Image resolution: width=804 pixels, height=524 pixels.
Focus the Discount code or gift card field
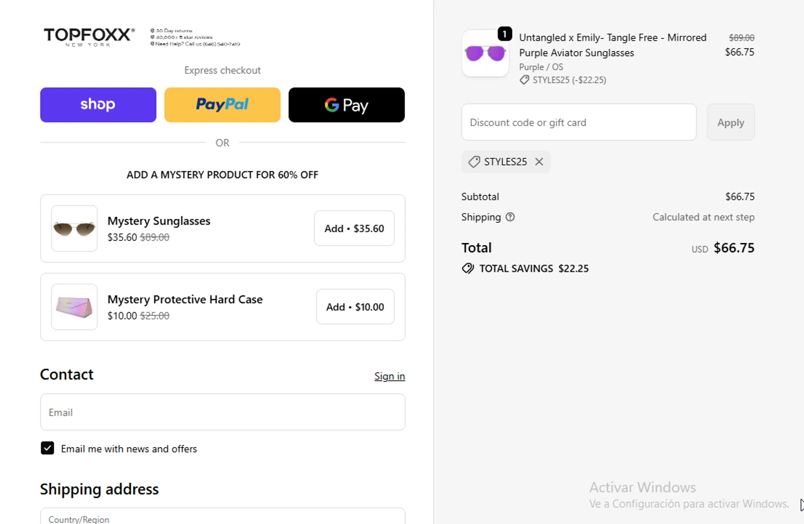579,122
